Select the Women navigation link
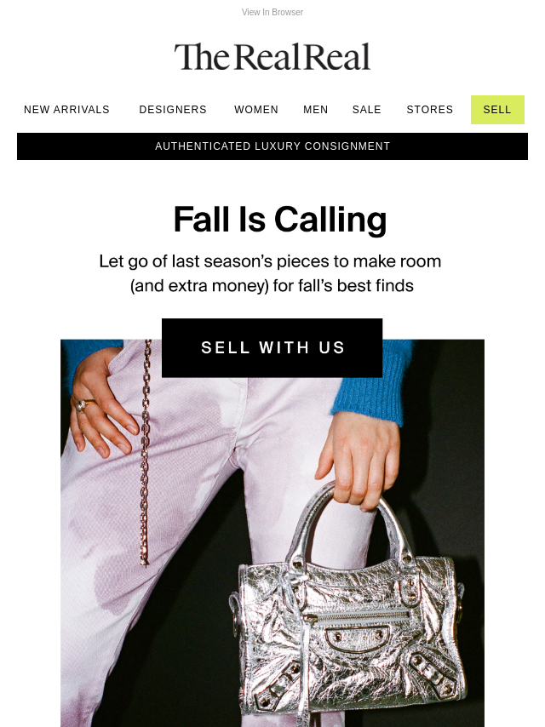 256,110
